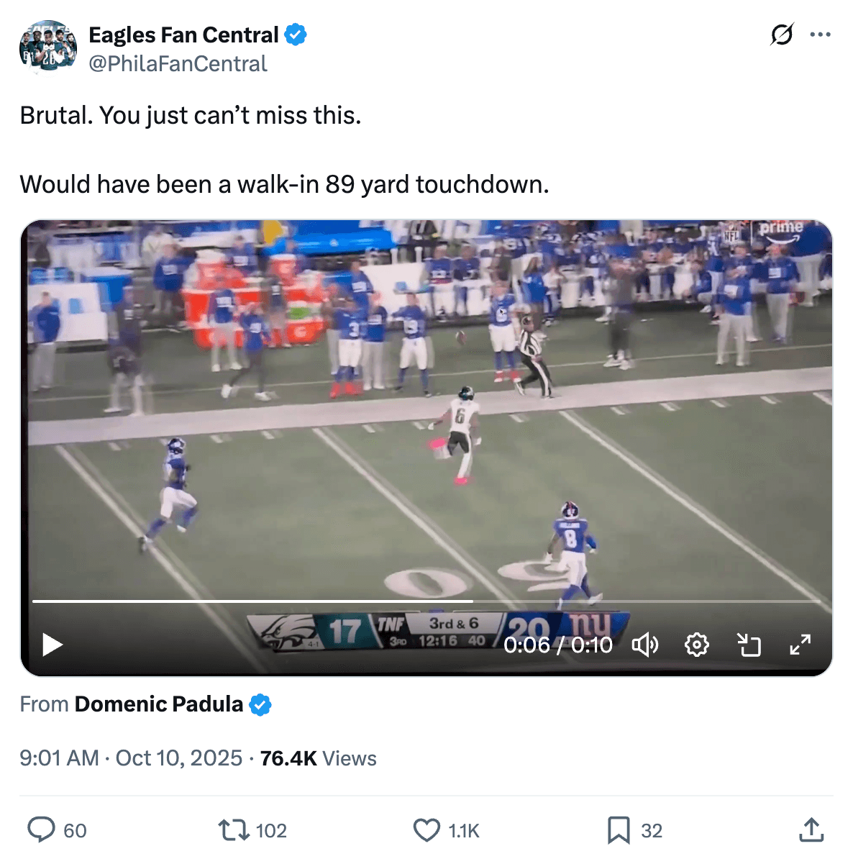This screenshot has width=853, height=859.
Task: Expand the video to fullscreen
Action: point(800,645)
